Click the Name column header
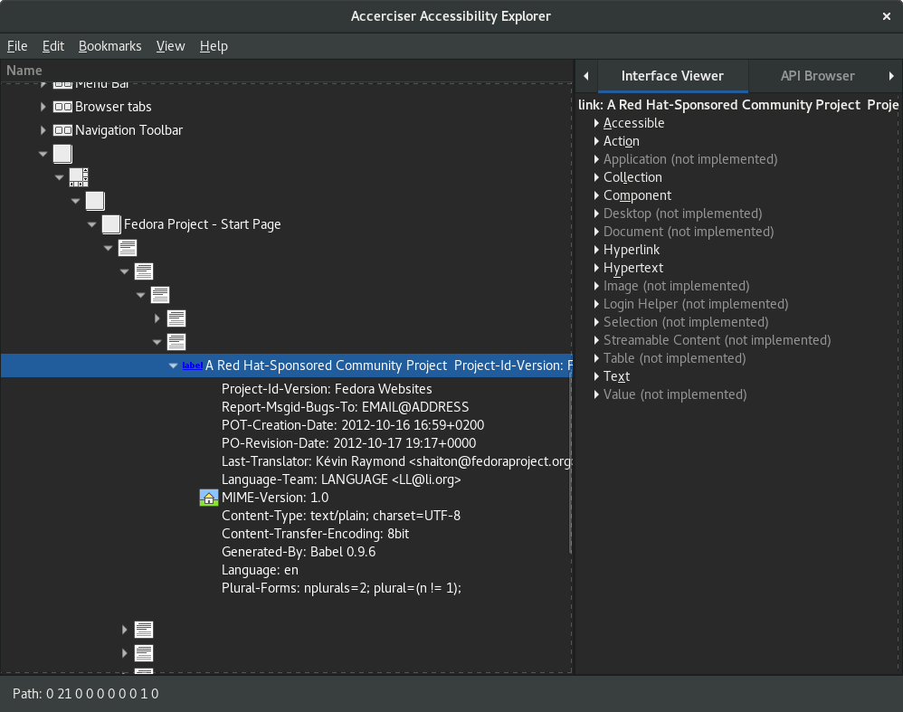 point(286,71)
